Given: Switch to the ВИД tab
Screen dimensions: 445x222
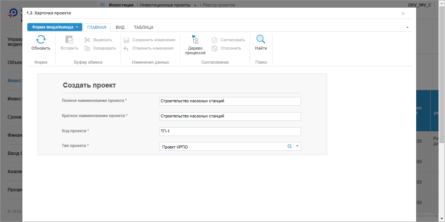Looking at the screenshot, I should click(x=120, y=27).
